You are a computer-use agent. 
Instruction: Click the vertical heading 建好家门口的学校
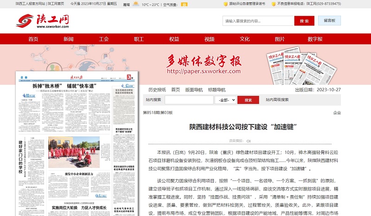(20, 157)
